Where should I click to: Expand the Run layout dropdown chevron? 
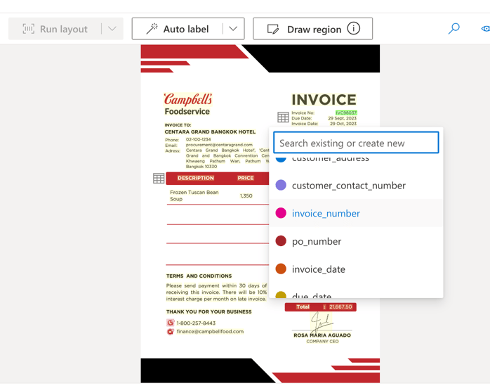point(112,29)
